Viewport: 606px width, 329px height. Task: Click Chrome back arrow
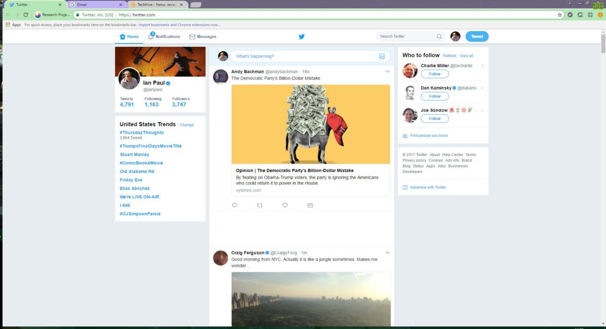8,15
